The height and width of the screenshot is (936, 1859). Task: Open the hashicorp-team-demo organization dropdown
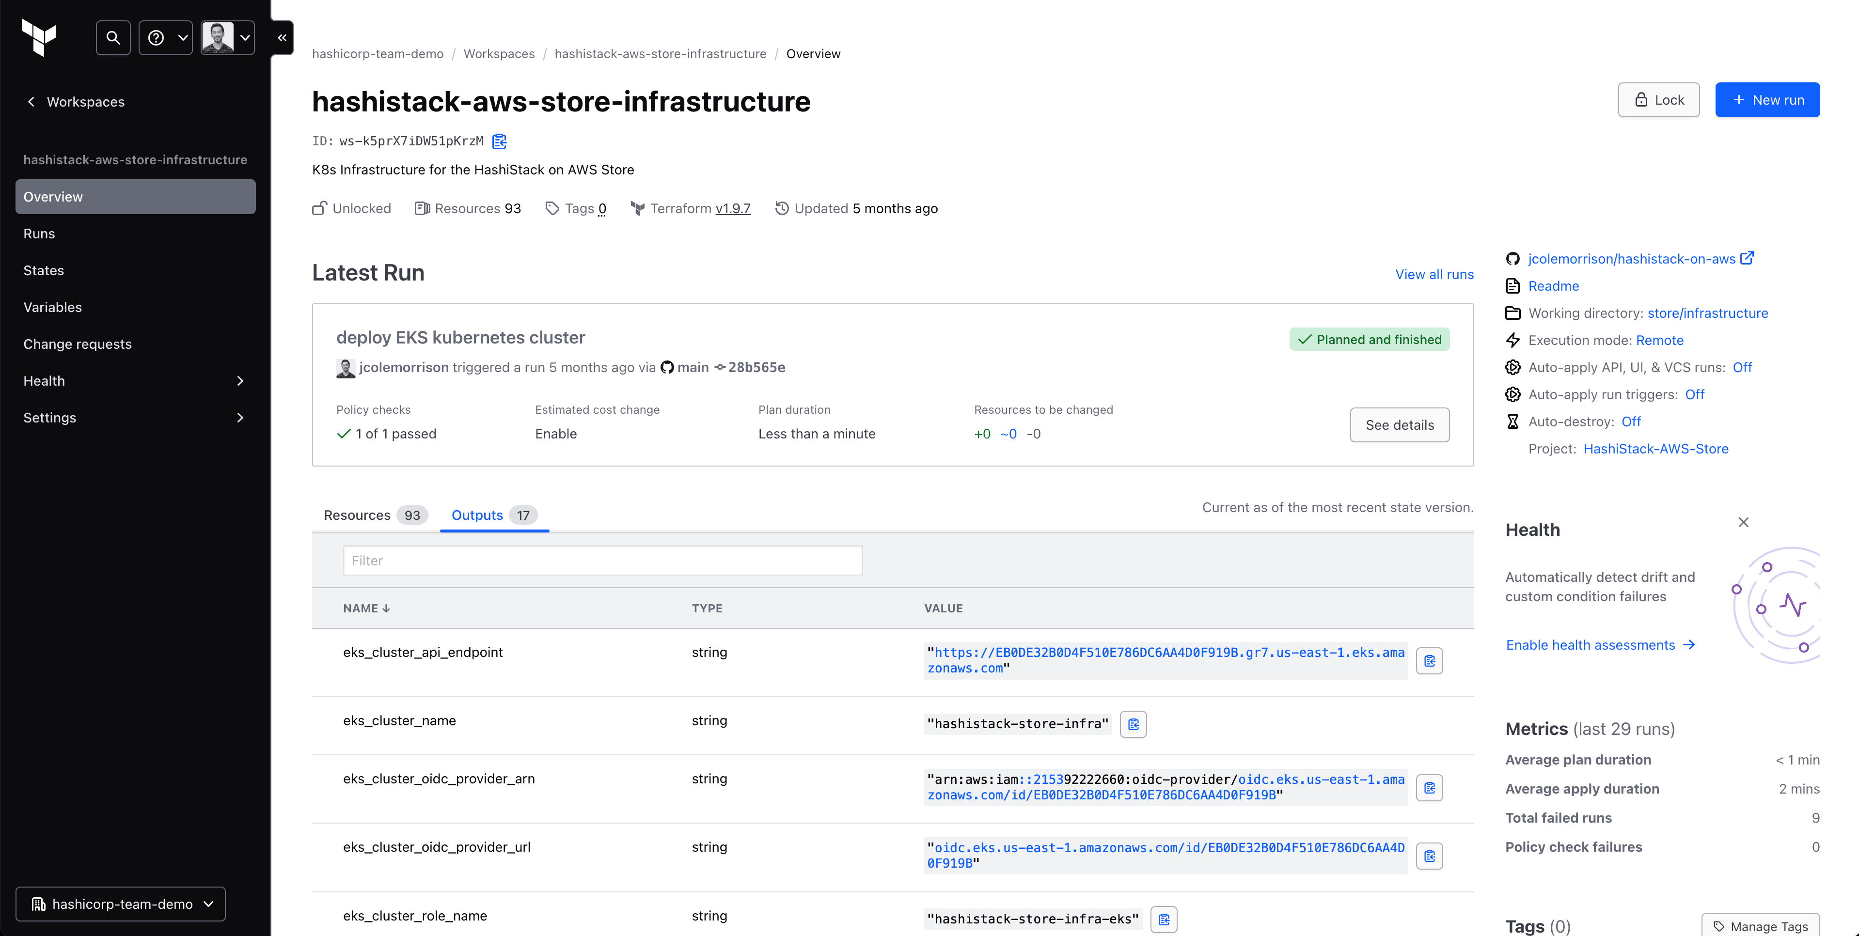coord(121,904)
